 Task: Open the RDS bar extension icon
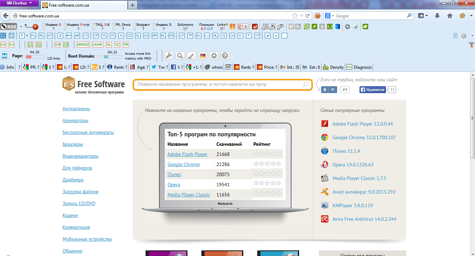point(9,26)
